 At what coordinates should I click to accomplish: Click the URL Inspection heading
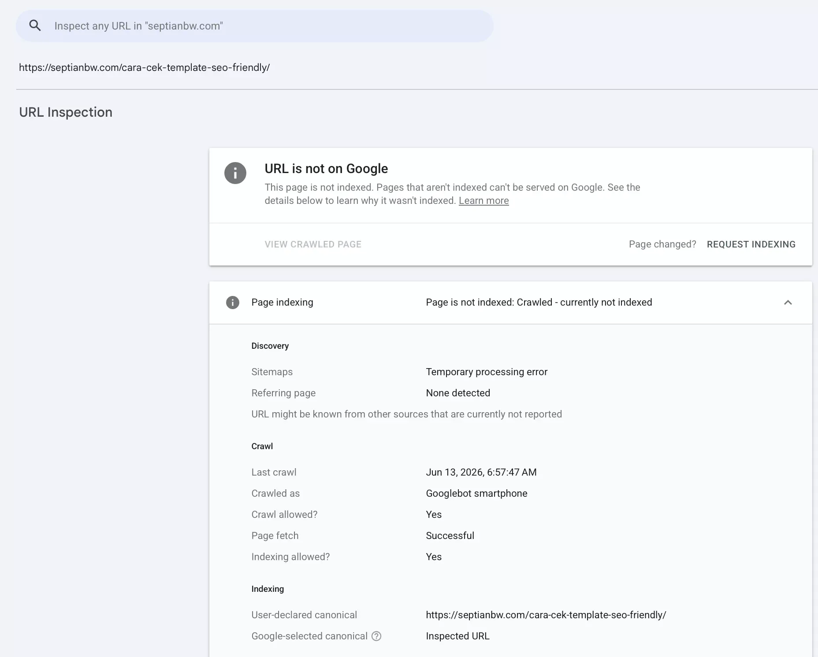(x=66, y=112)
